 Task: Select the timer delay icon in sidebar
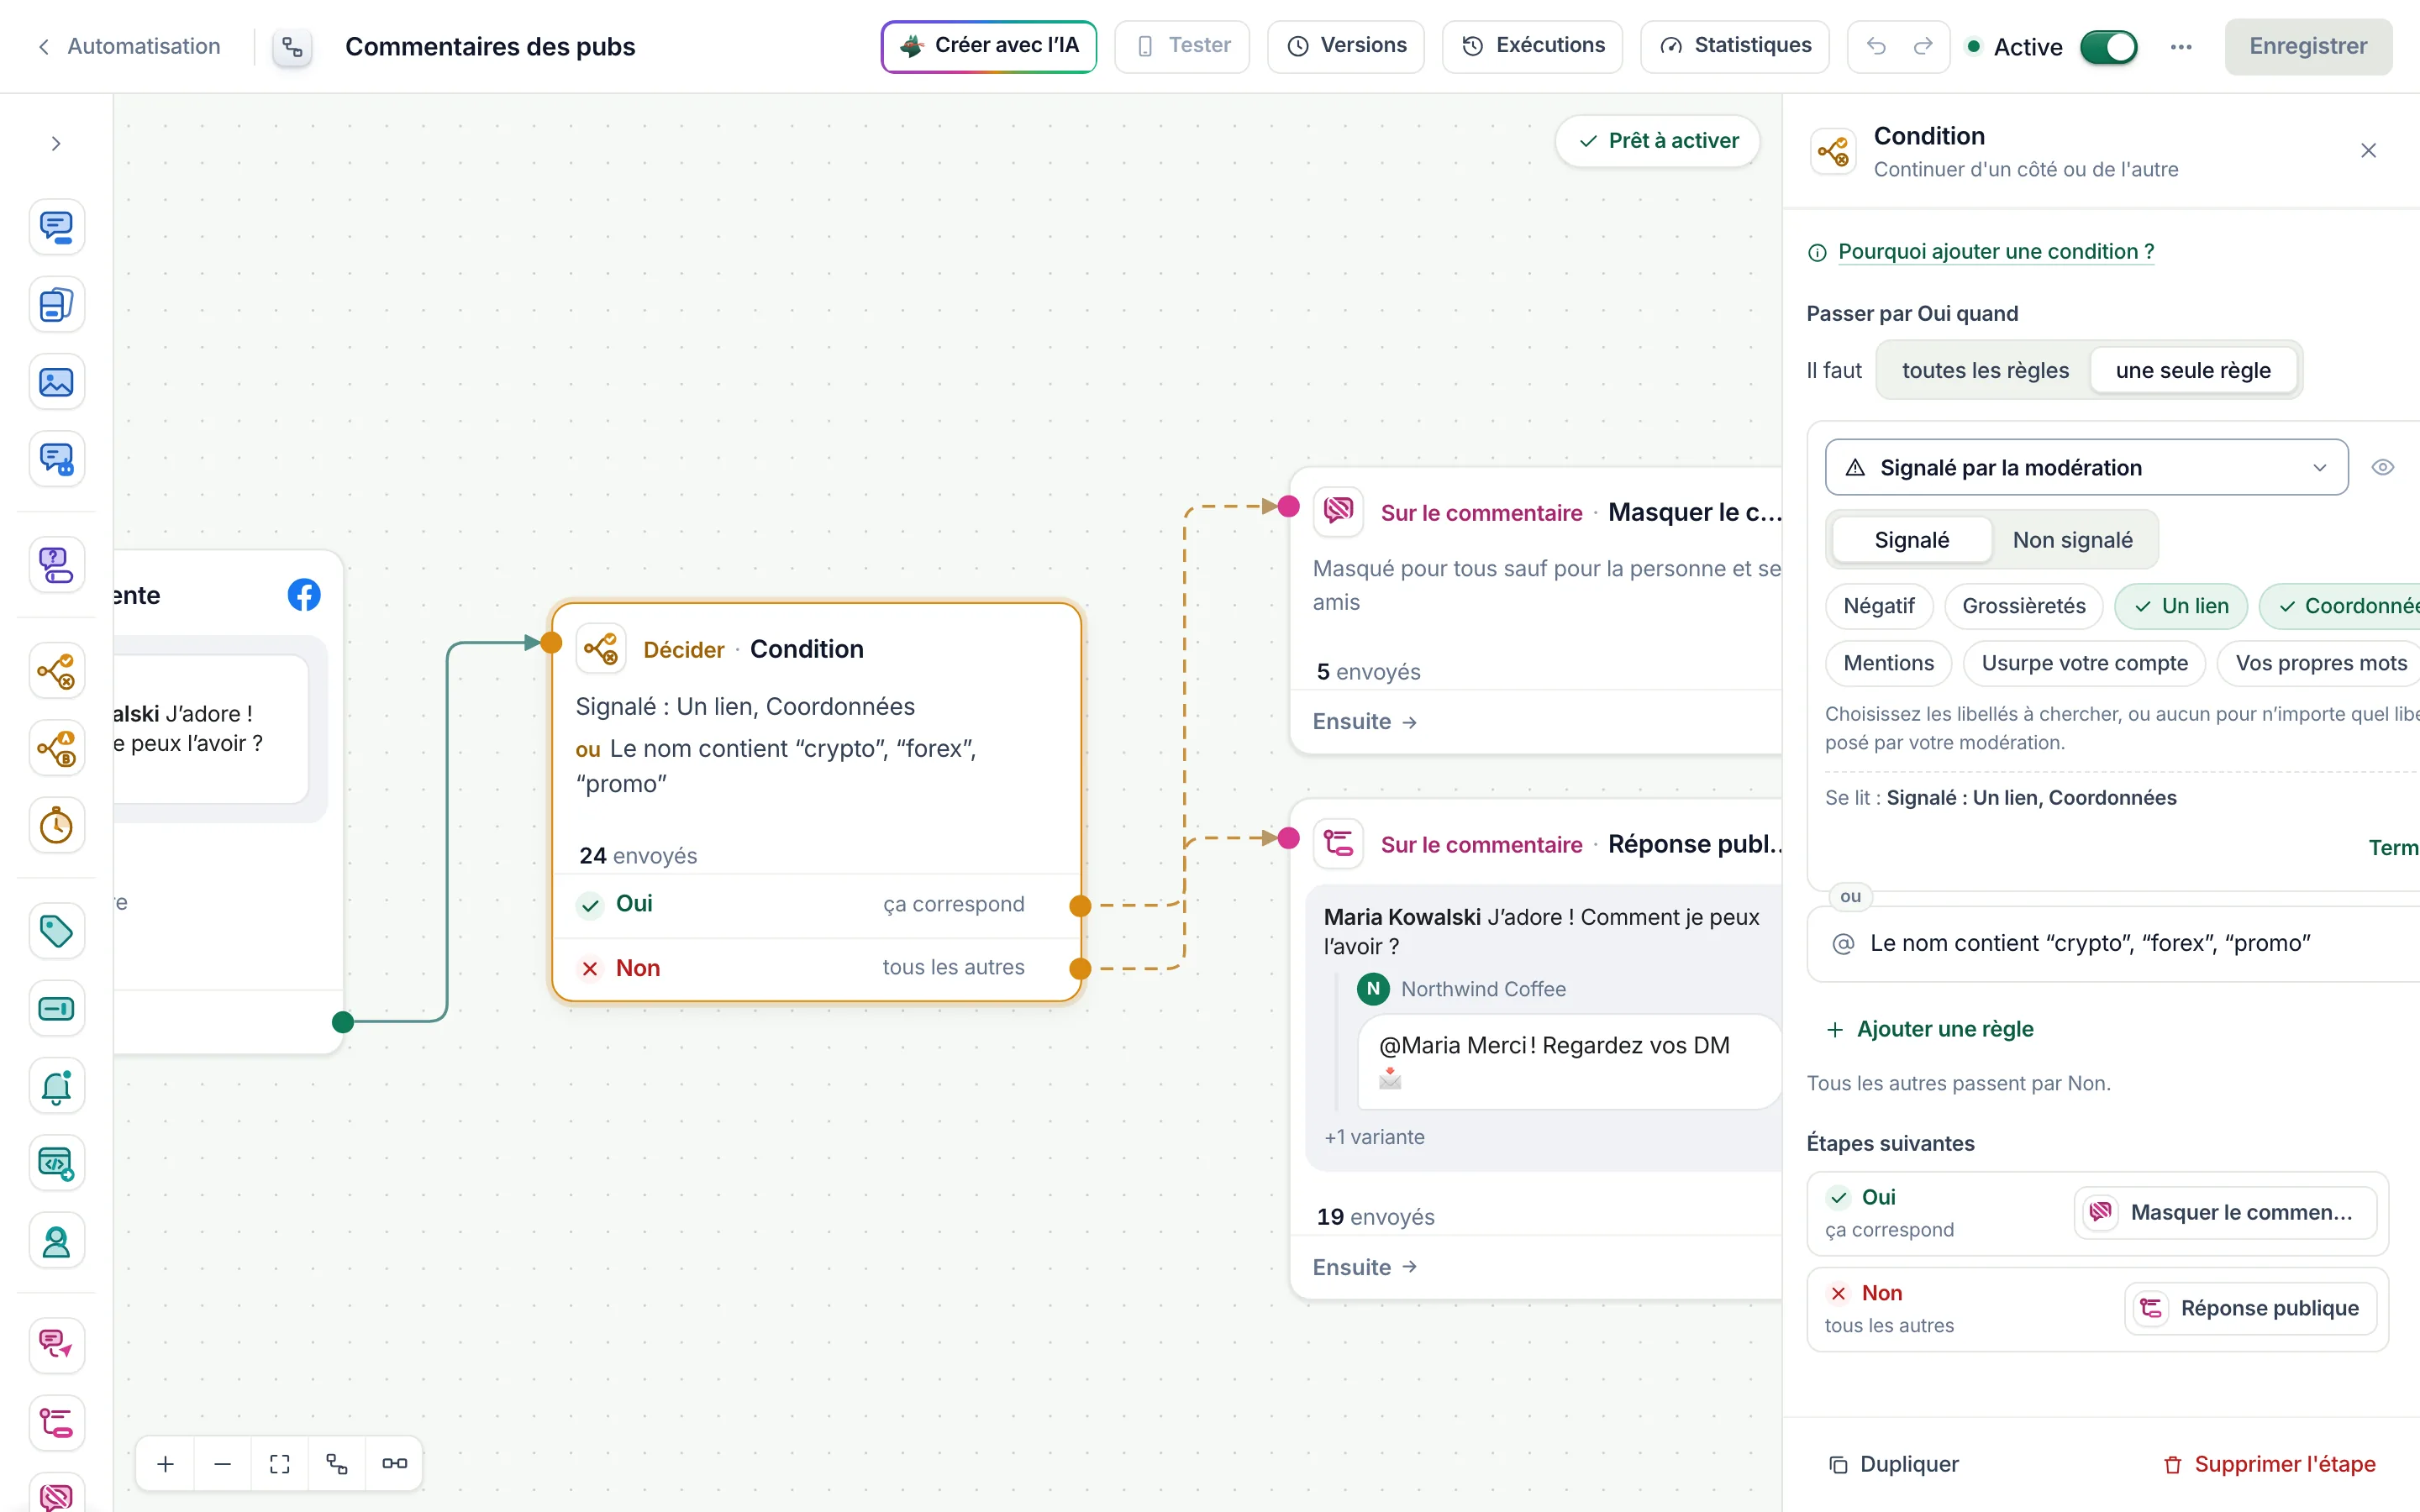coord(56,826)
